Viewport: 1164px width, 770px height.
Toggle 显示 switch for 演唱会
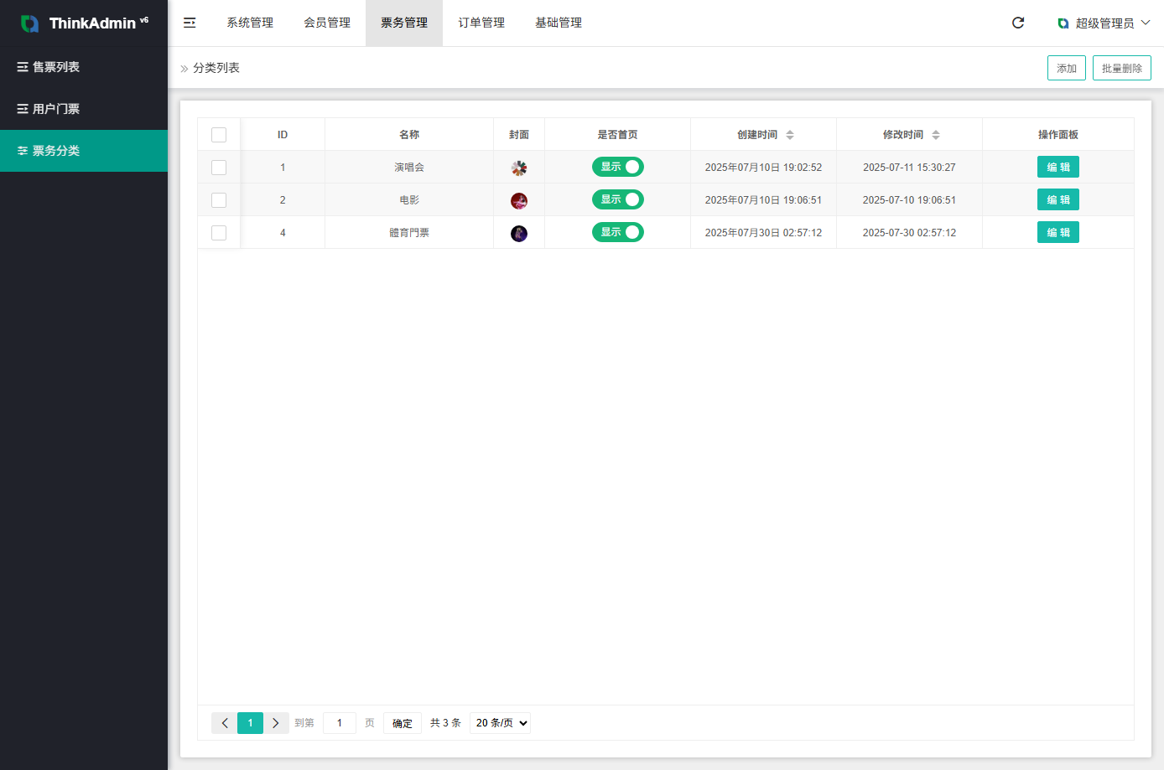(x=618, y=167)
